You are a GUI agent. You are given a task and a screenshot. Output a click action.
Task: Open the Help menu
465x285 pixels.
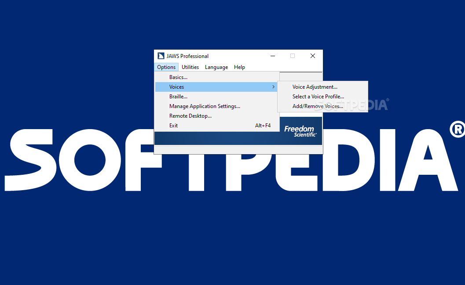click(239, 67)
